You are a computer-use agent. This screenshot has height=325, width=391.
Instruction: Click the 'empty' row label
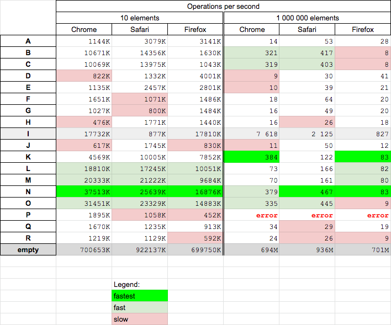pyautogui.click(x=28, y=249)
